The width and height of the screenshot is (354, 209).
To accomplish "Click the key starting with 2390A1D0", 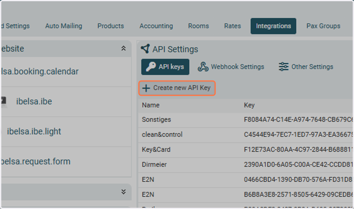I will click(298, 164).
